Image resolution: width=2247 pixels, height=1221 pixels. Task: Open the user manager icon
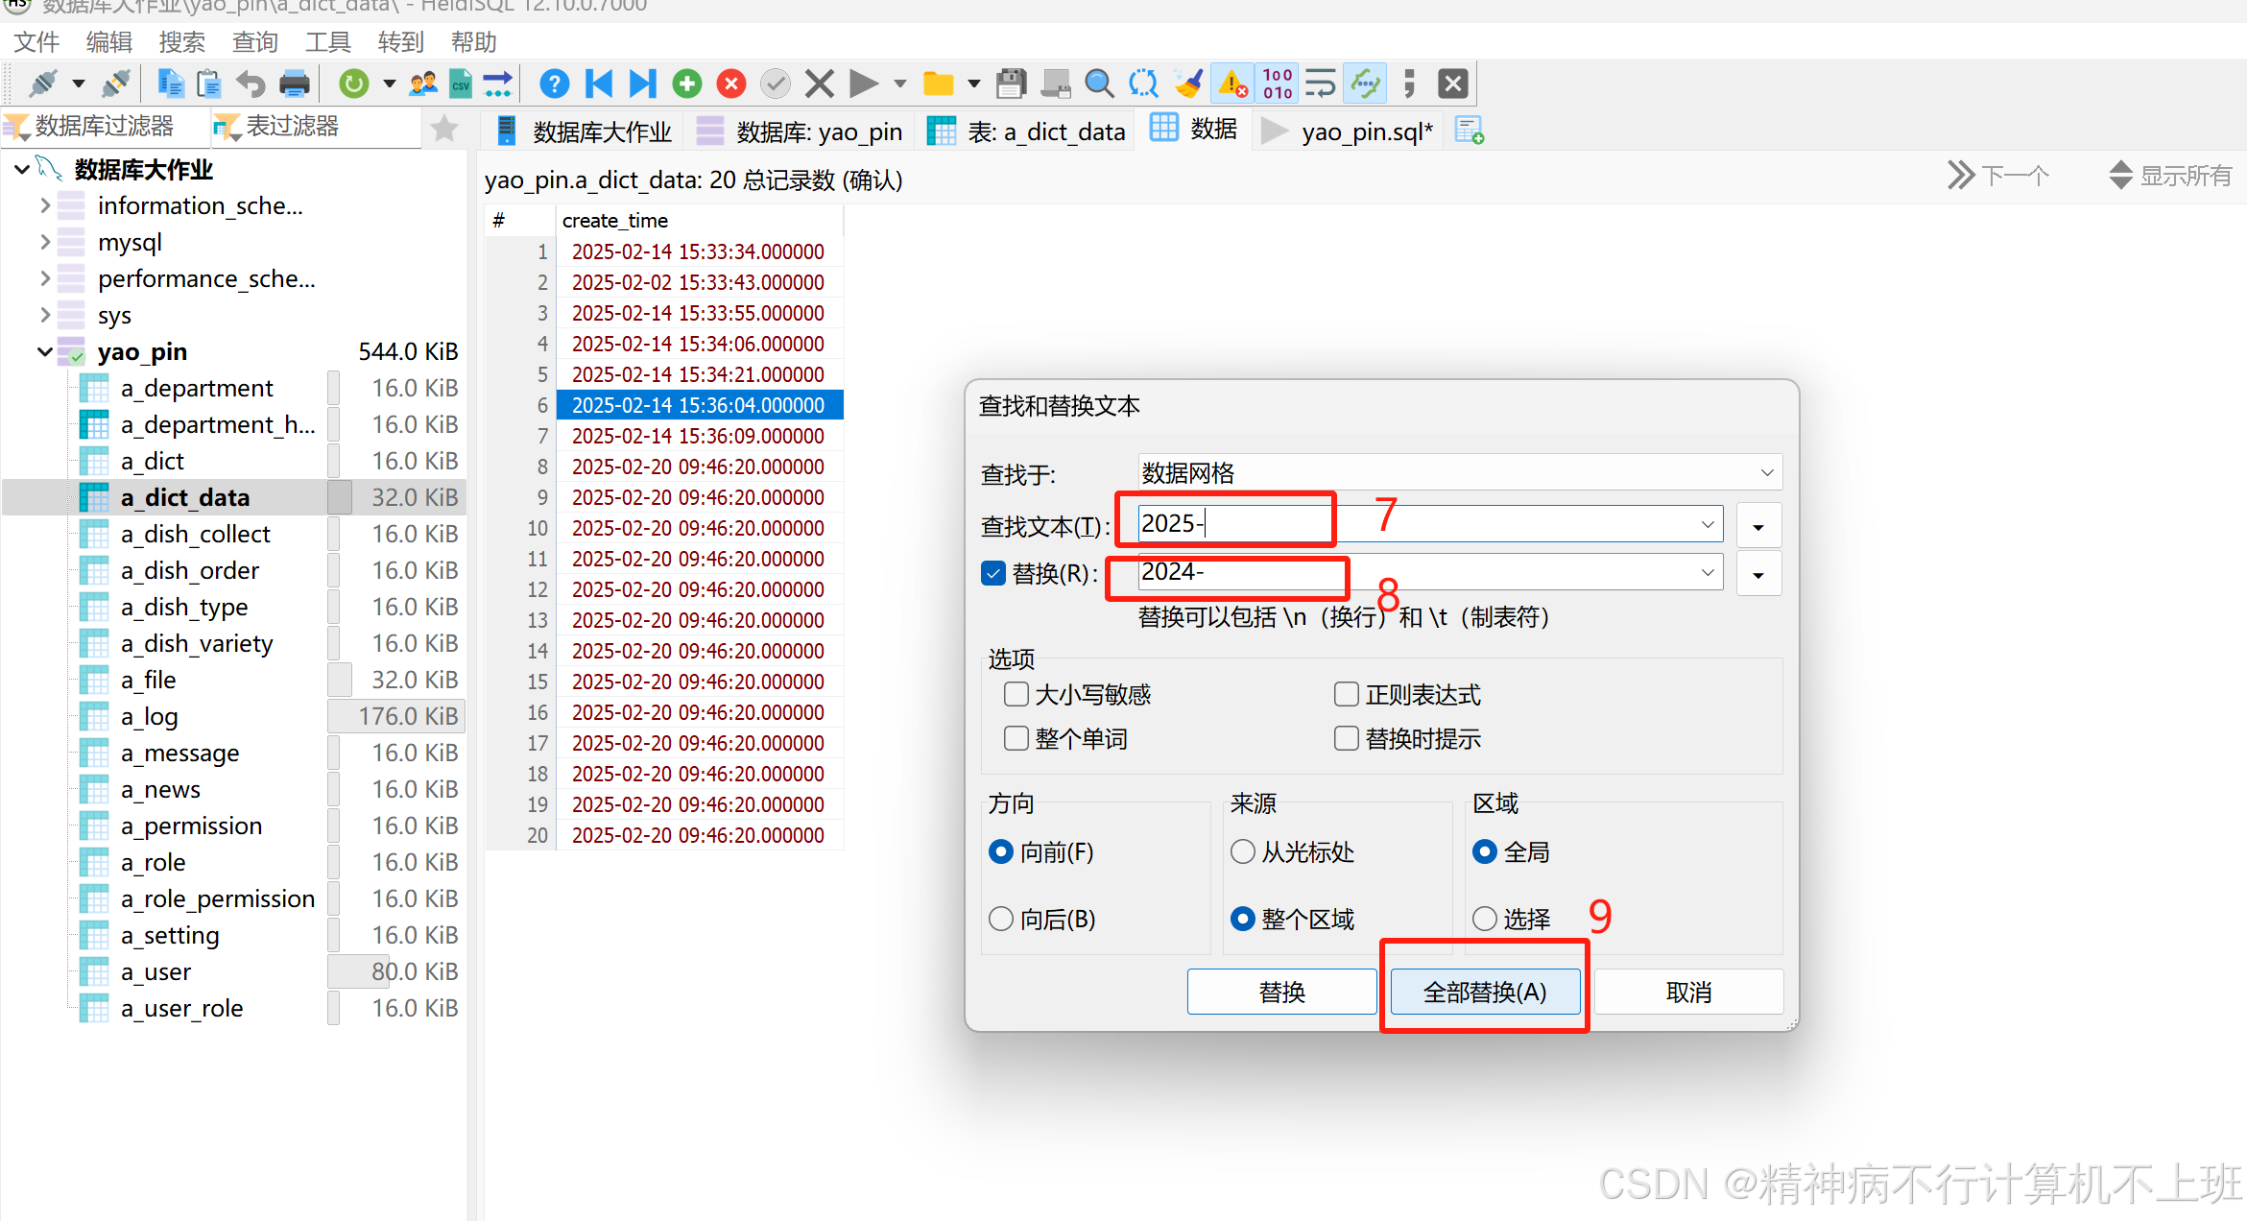[422, 84]
